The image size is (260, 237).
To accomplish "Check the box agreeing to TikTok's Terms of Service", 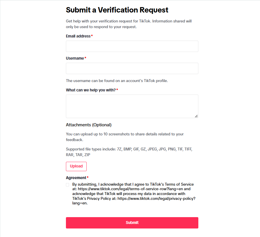I will click(x=67, y=184).
